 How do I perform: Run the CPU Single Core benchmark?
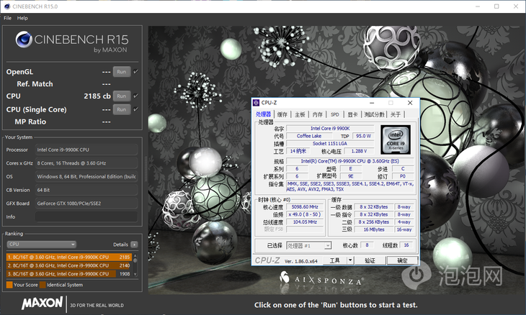122,109
